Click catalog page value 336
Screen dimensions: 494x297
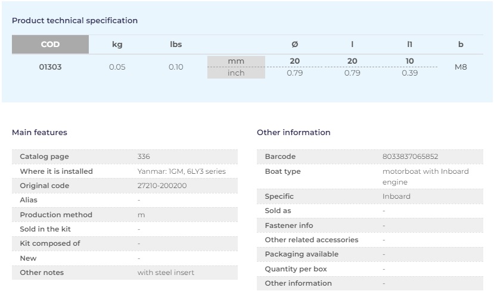coord(144,157)
